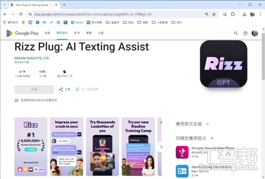Add app to wishlist bookmark icon
The height and width of the screenshot is (179, 265).
(77, 89)
